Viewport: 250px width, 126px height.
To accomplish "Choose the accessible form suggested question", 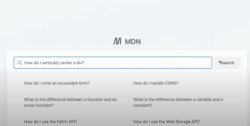I will [57, 83].
